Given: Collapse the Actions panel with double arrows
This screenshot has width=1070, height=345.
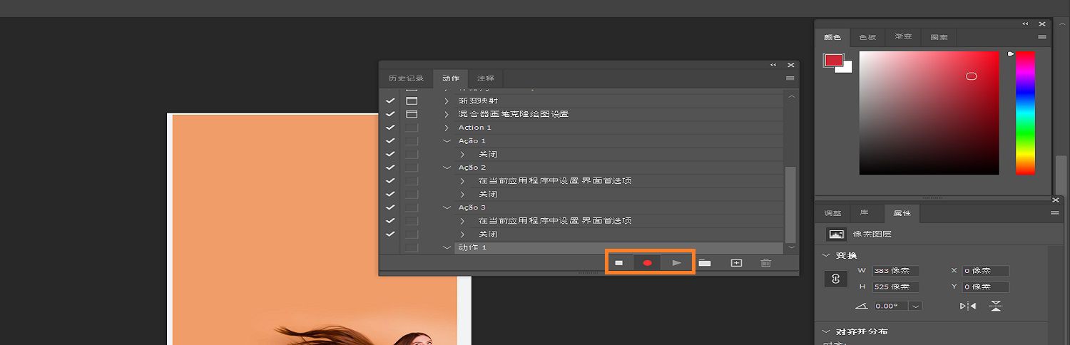Looking at the screenshot, I should tap(773, 65).
